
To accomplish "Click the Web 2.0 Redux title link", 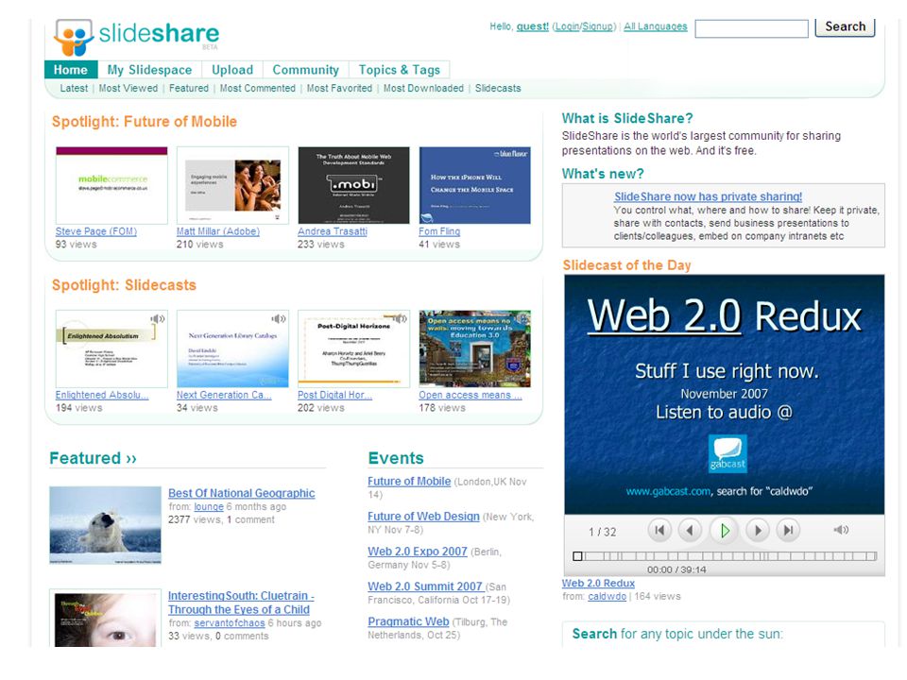I will click(598, 584).
